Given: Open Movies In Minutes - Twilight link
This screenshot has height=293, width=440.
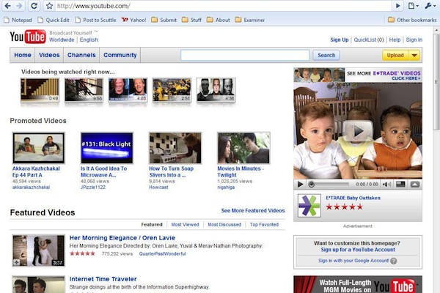Looking at the screenshot, I should point(241,171).
